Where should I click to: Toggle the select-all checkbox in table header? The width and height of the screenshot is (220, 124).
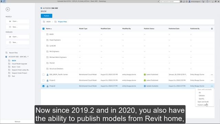click(43, 29)
